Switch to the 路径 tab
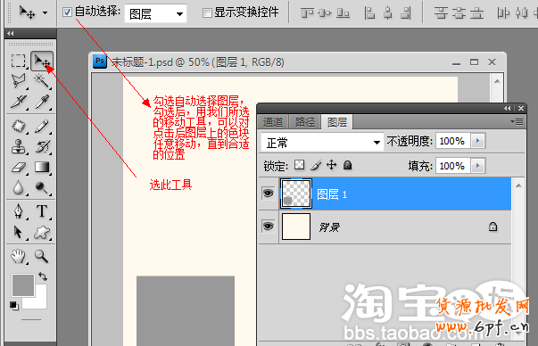This screenshot has height=346, width=538. (x=304, y=122)
